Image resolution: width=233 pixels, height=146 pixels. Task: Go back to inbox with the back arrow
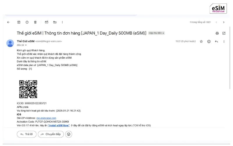(x=8, y=22)
